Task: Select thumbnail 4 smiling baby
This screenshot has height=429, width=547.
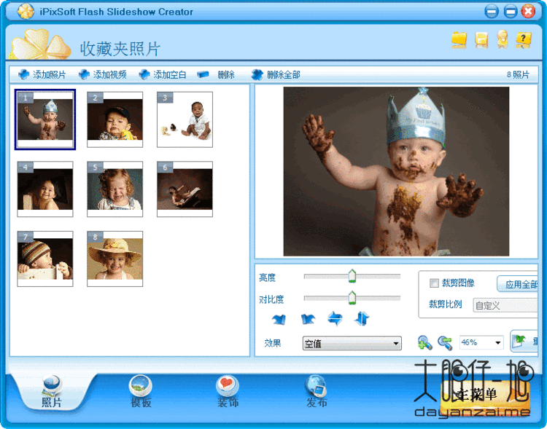Action: point(45,189)
